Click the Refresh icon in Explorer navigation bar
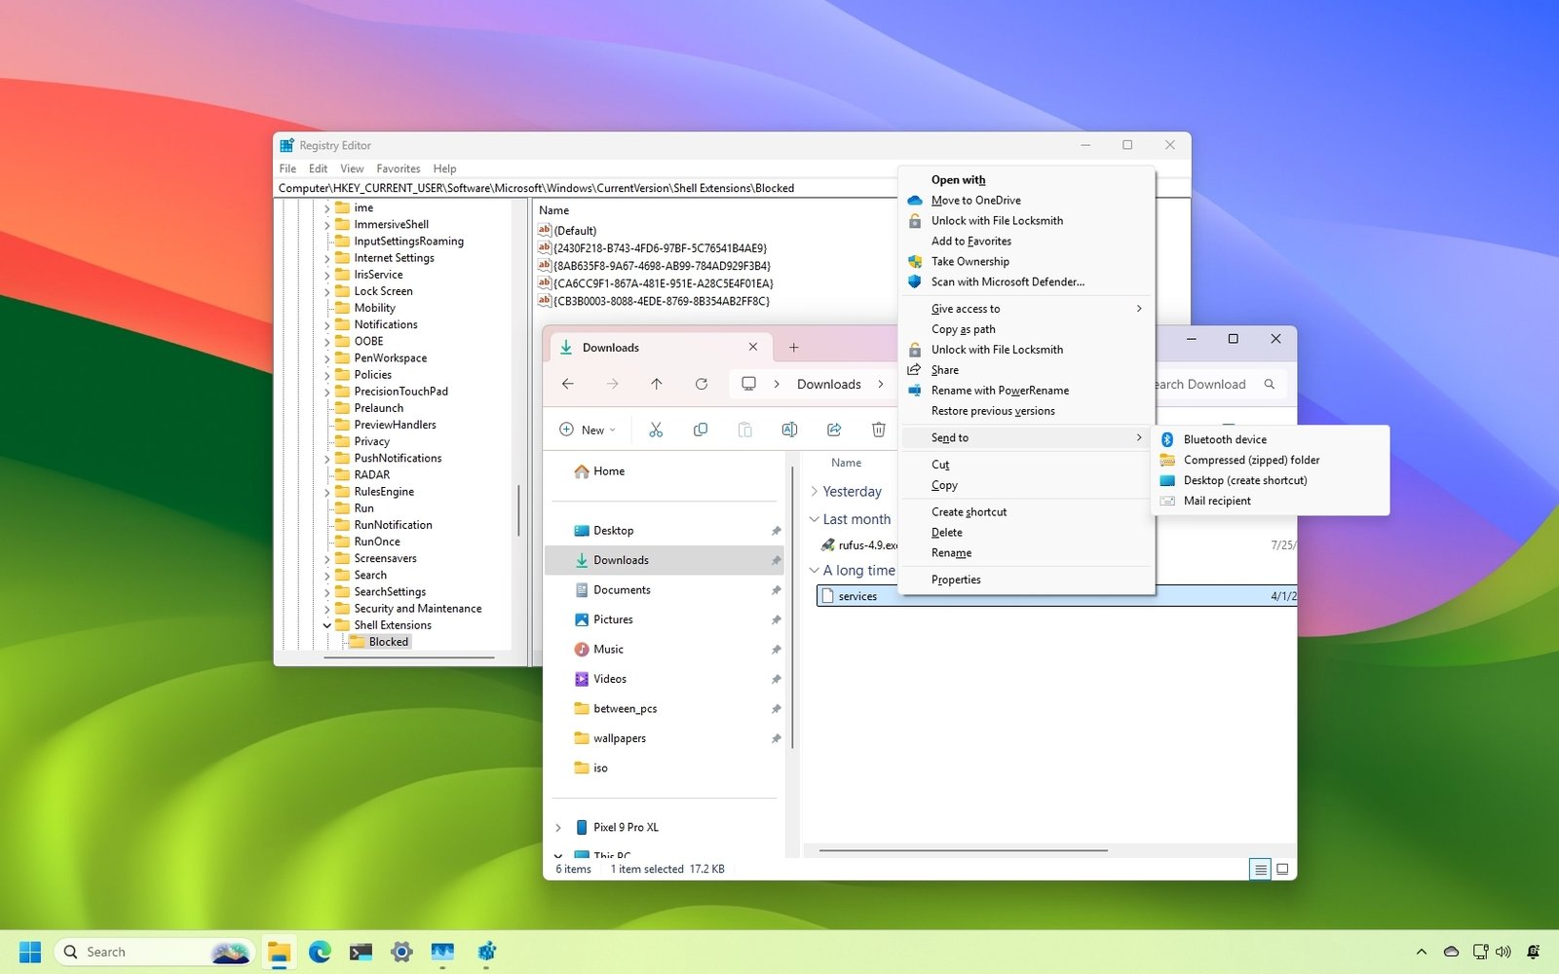This screenshot has width=1559, height=974. point(702,384)
